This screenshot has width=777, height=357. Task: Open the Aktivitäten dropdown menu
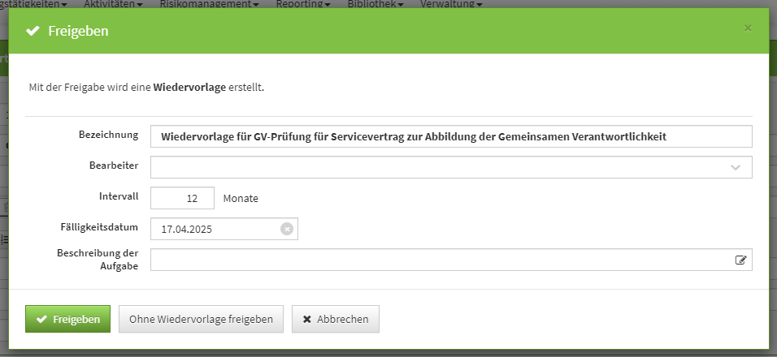[113, 4]
